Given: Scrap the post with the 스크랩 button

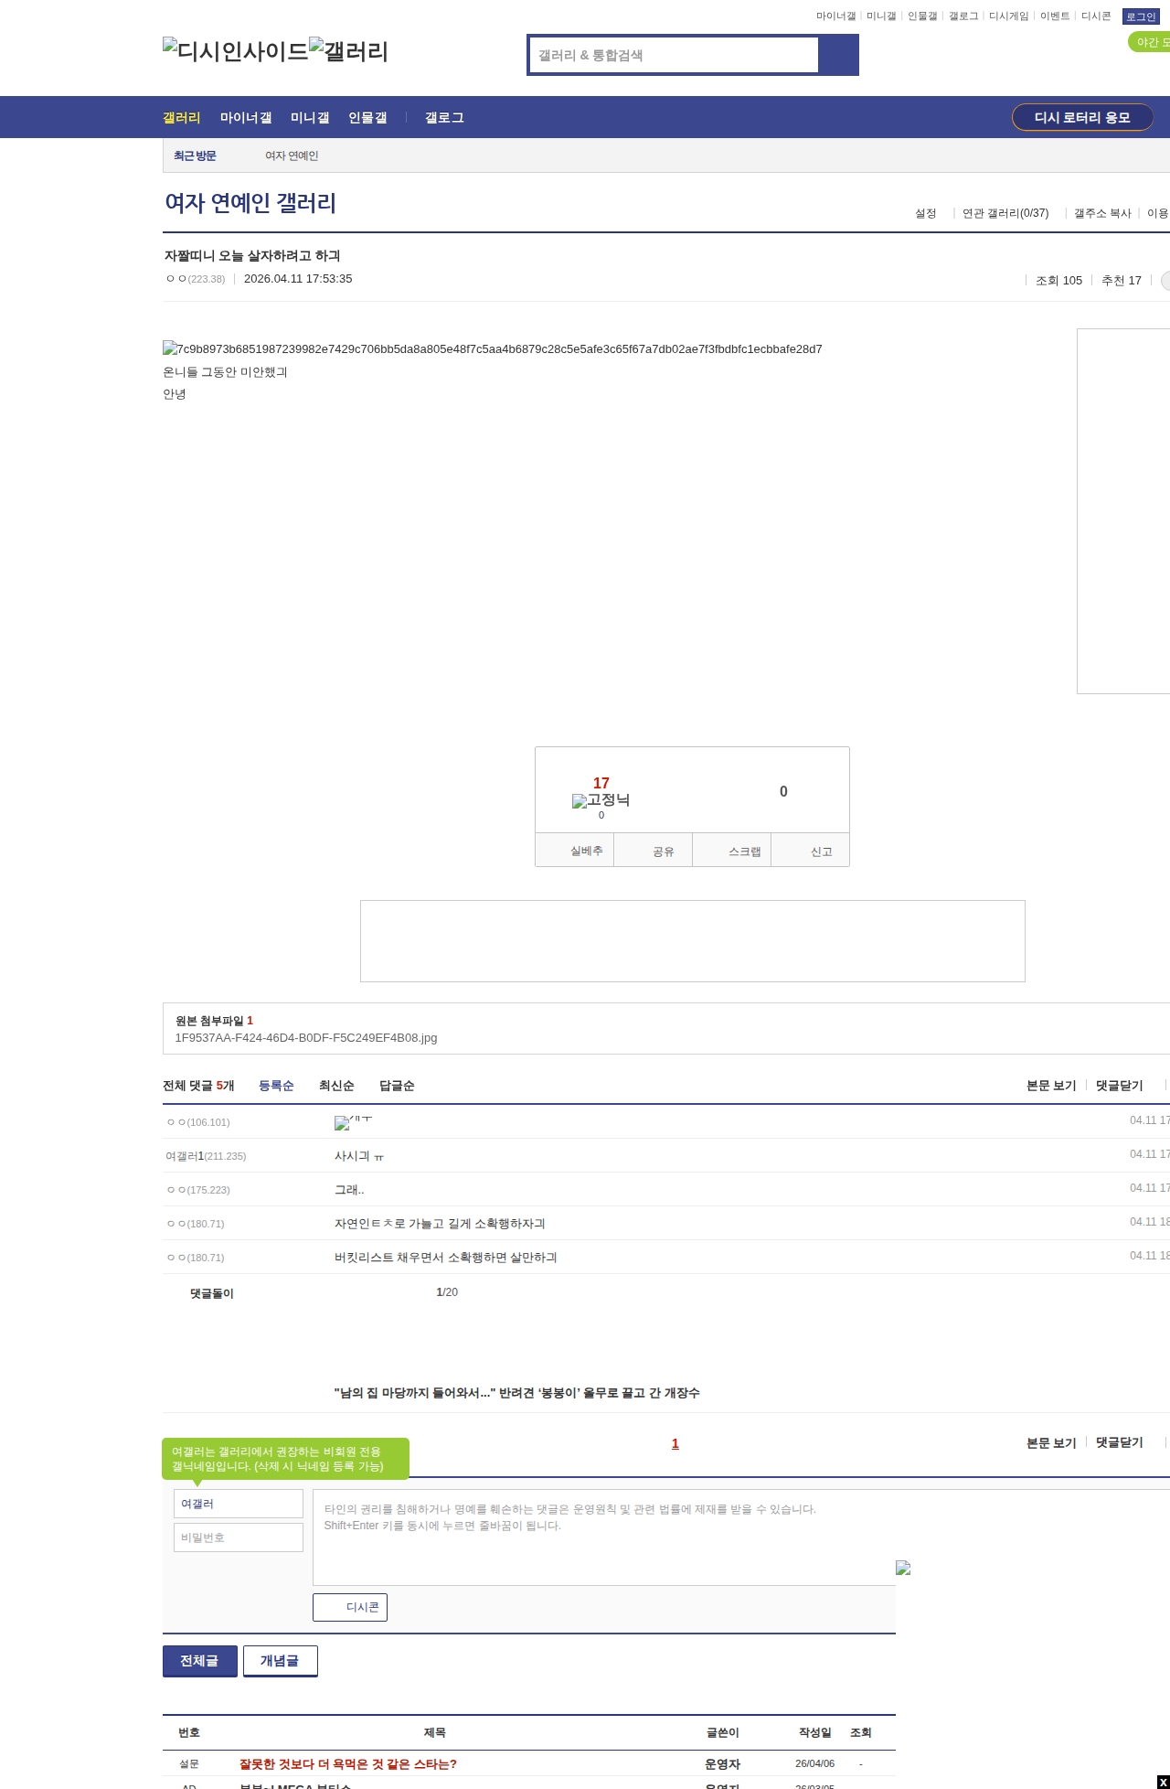Looking at the screenshot, I should (732, 851).
